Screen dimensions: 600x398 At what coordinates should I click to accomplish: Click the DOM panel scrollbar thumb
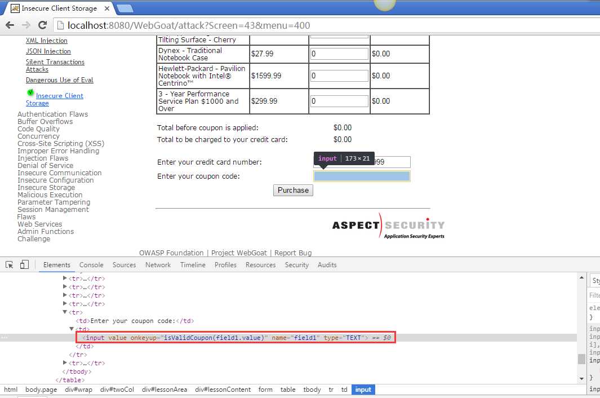[581, 359]
